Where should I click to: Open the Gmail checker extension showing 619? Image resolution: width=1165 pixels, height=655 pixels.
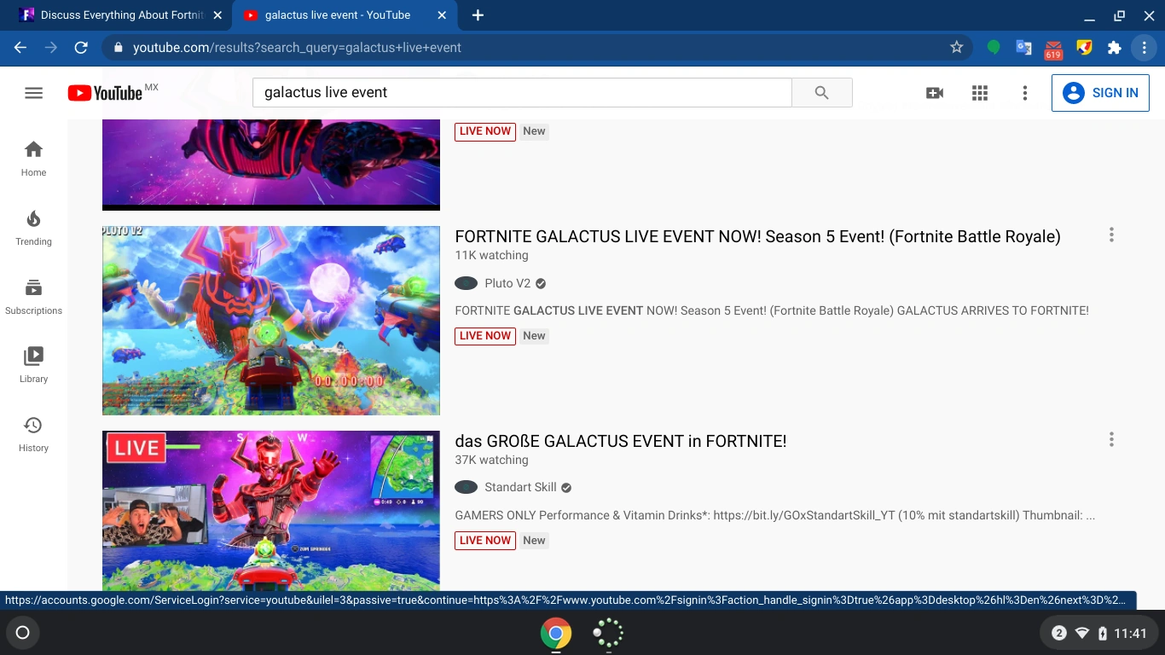(x=1053, y=49)
